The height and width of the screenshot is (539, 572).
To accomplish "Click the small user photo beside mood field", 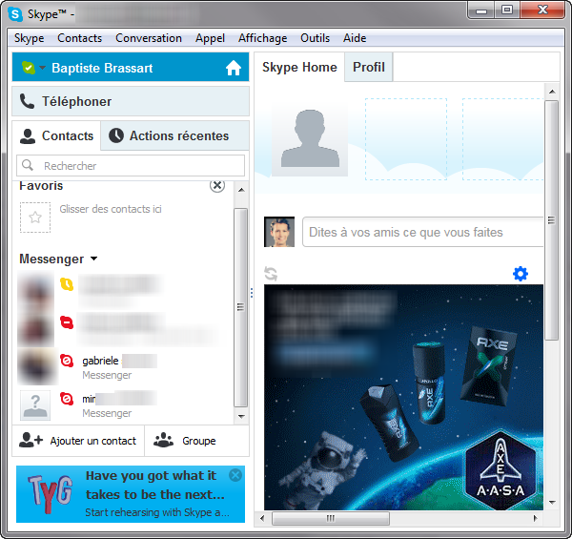I will click(x=279, y=232).
